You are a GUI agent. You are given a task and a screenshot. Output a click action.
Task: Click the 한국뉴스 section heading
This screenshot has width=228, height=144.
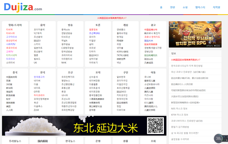pos(70,141)
